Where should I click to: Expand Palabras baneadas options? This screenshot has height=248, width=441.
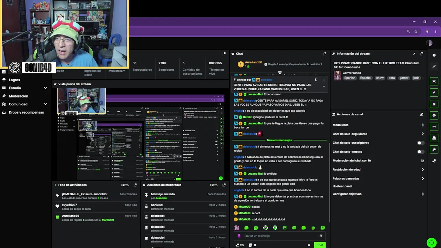(x=423, y=178)
